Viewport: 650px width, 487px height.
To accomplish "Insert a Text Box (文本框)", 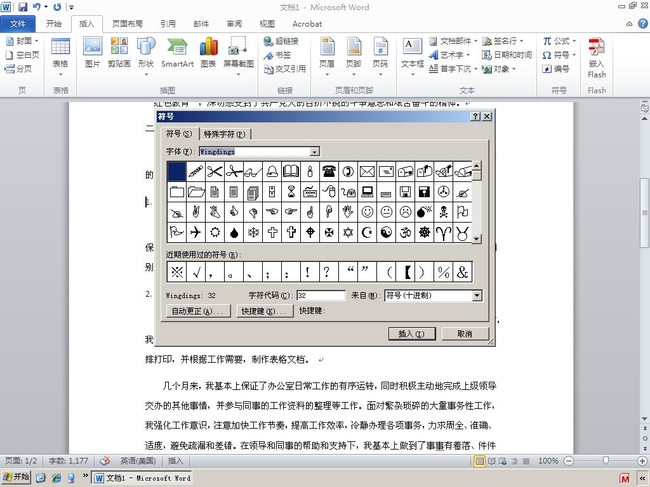I will click(413, 56).
